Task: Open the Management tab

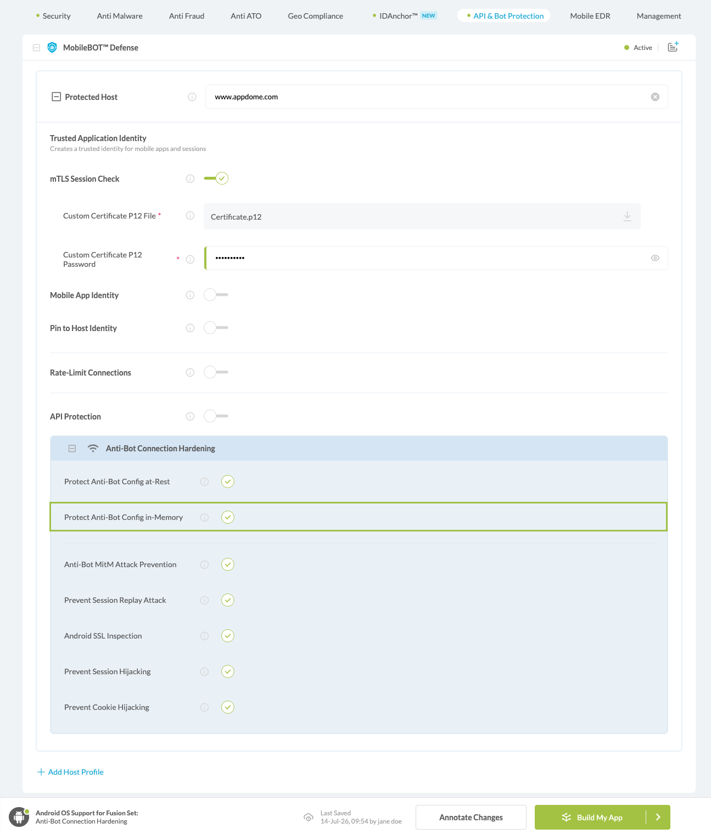Action: [x=659, y=16]
